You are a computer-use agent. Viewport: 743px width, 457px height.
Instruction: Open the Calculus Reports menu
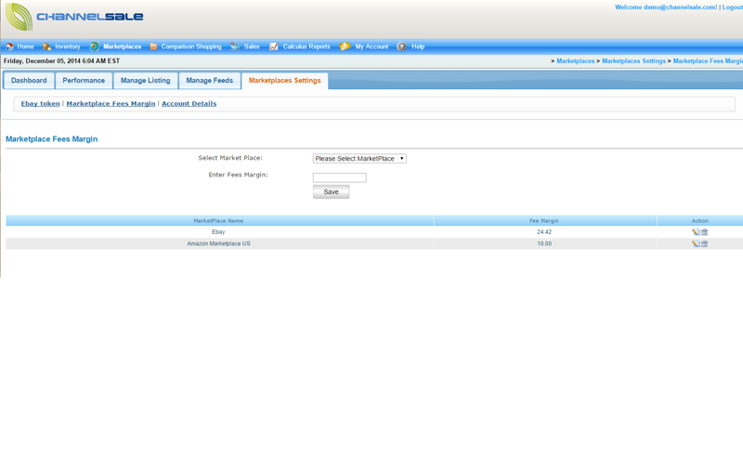(x=306, y=46)
